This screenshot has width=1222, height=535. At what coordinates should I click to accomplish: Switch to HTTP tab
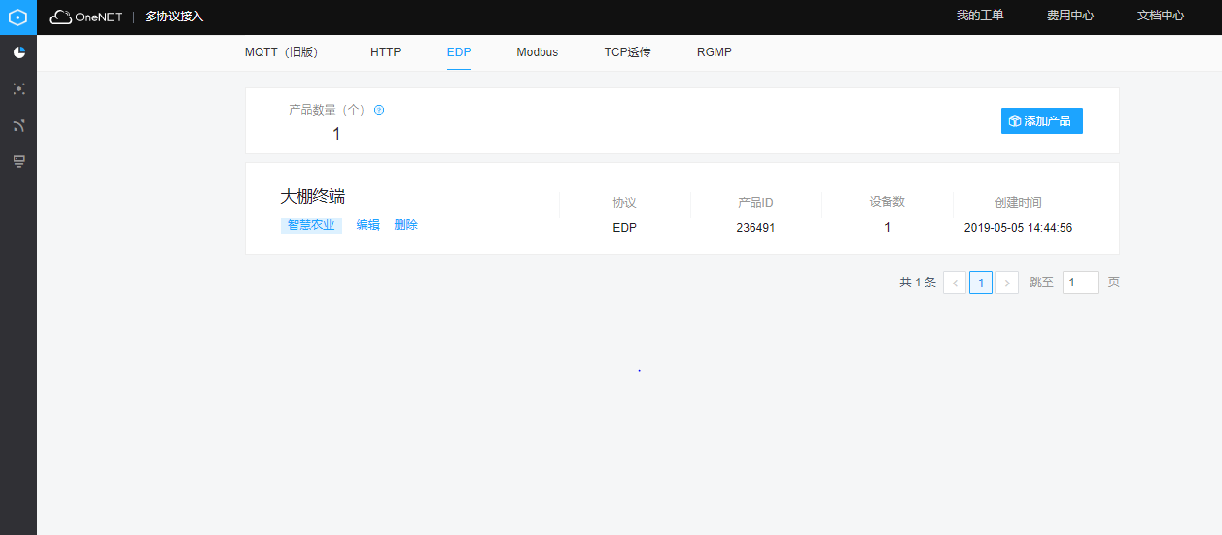(x=385, y=52)
